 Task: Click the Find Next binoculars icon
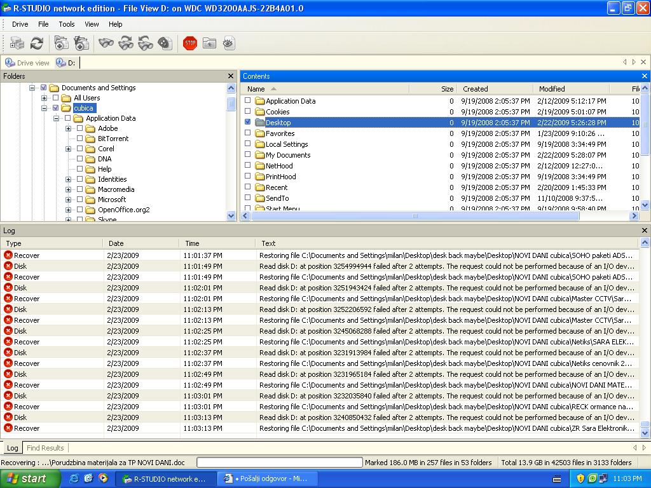point(126,43)
